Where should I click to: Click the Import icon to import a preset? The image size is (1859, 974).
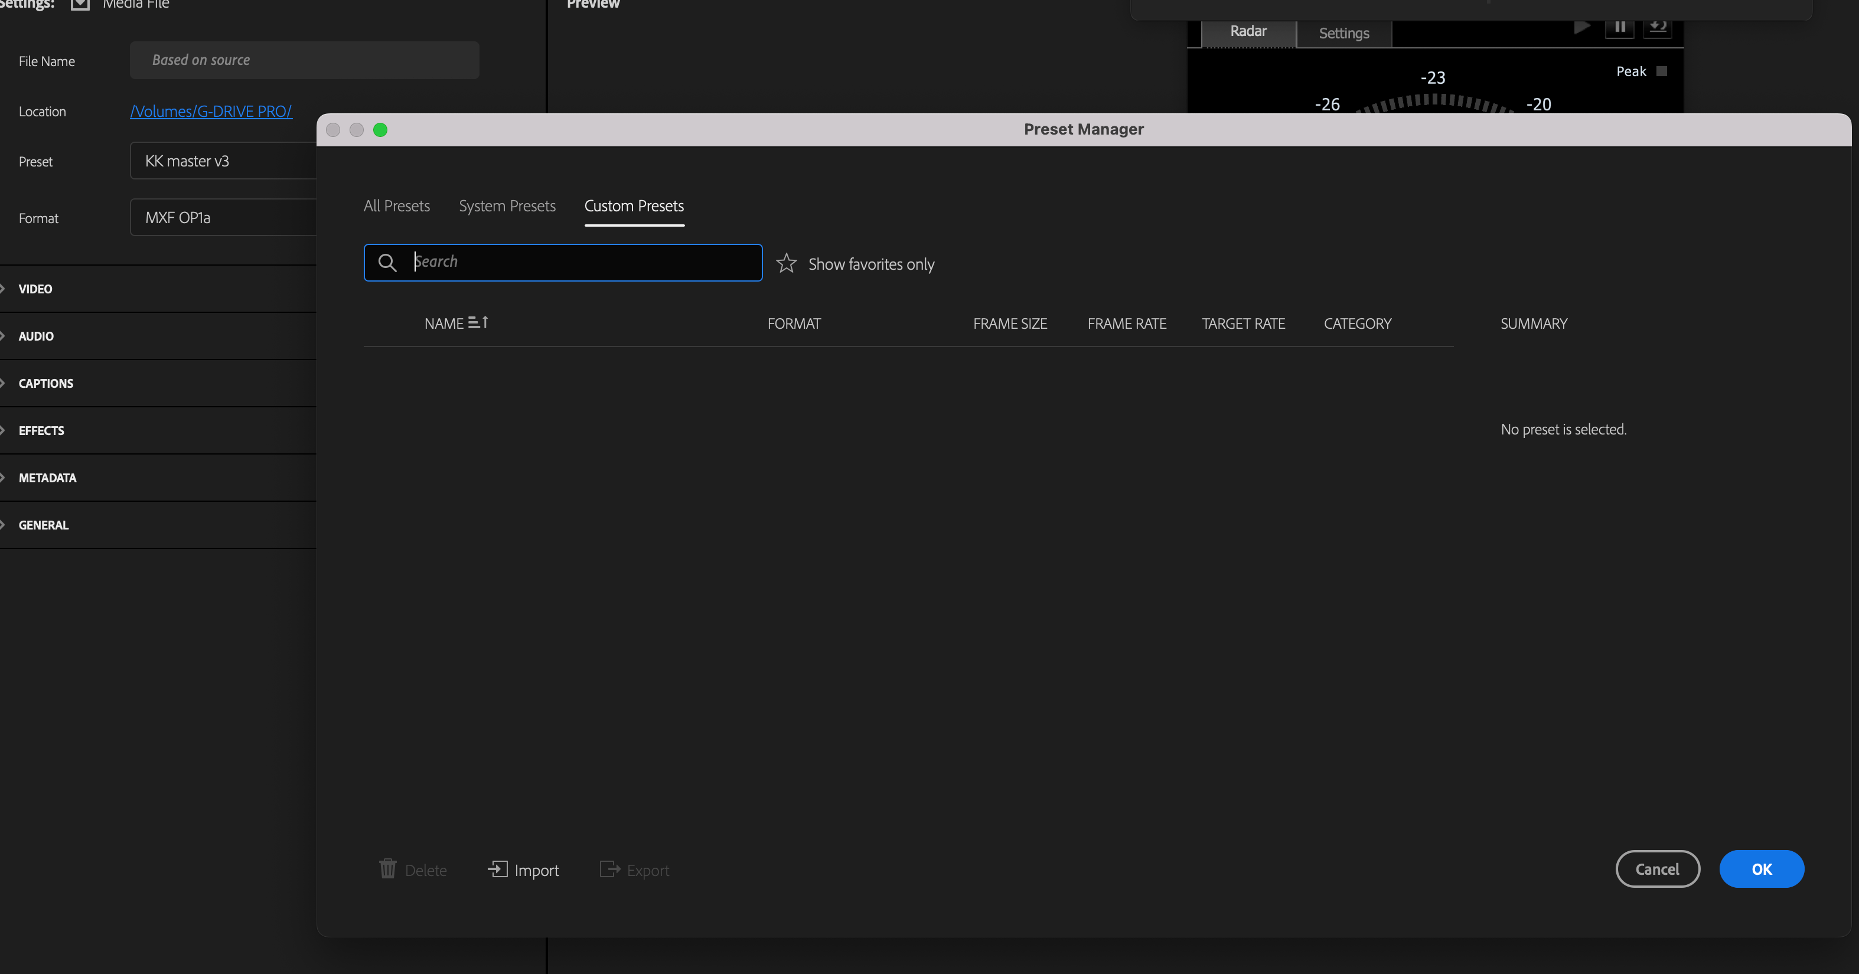[498, 870]
